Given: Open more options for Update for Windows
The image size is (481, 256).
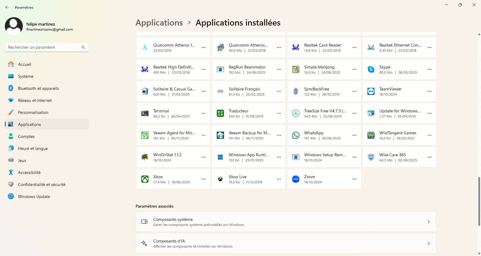Looking at the screenshot, I should pos(430,113).
